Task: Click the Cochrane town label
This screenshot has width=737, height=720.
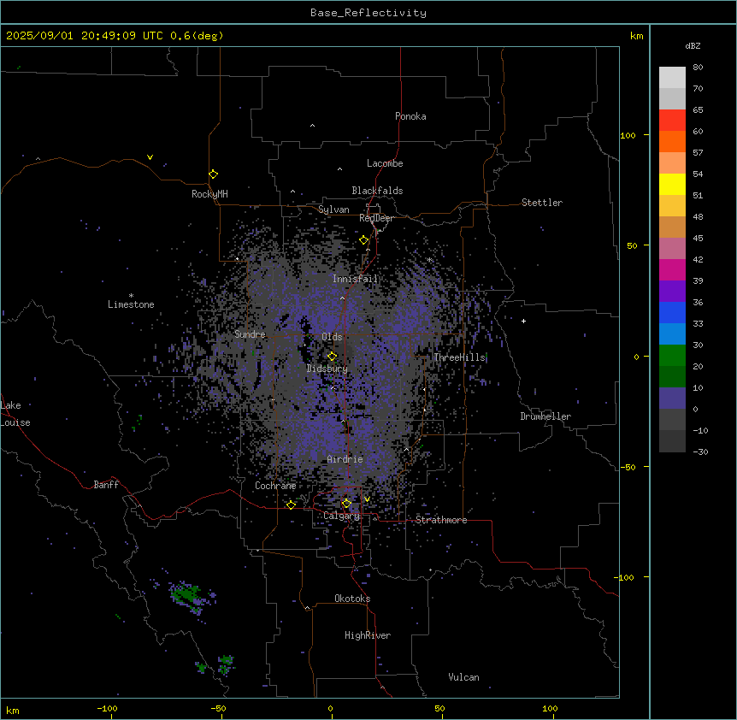Action: tap(275, 486)
